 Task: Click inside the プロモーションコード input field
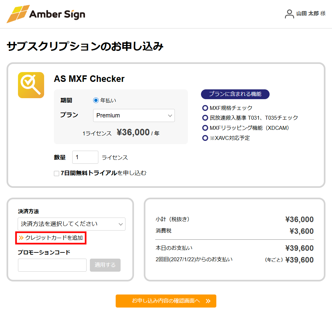point(52,265)
